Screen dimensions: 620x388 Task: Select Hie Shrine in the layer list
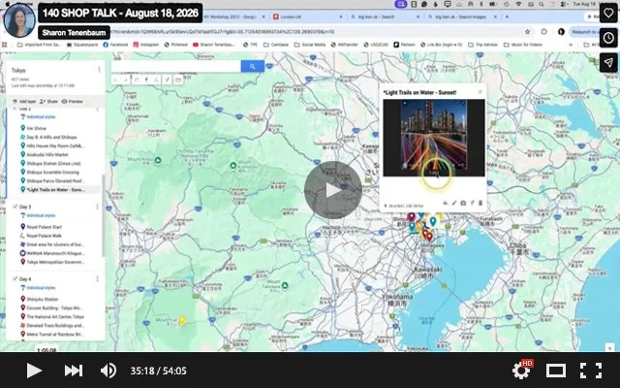37,128
